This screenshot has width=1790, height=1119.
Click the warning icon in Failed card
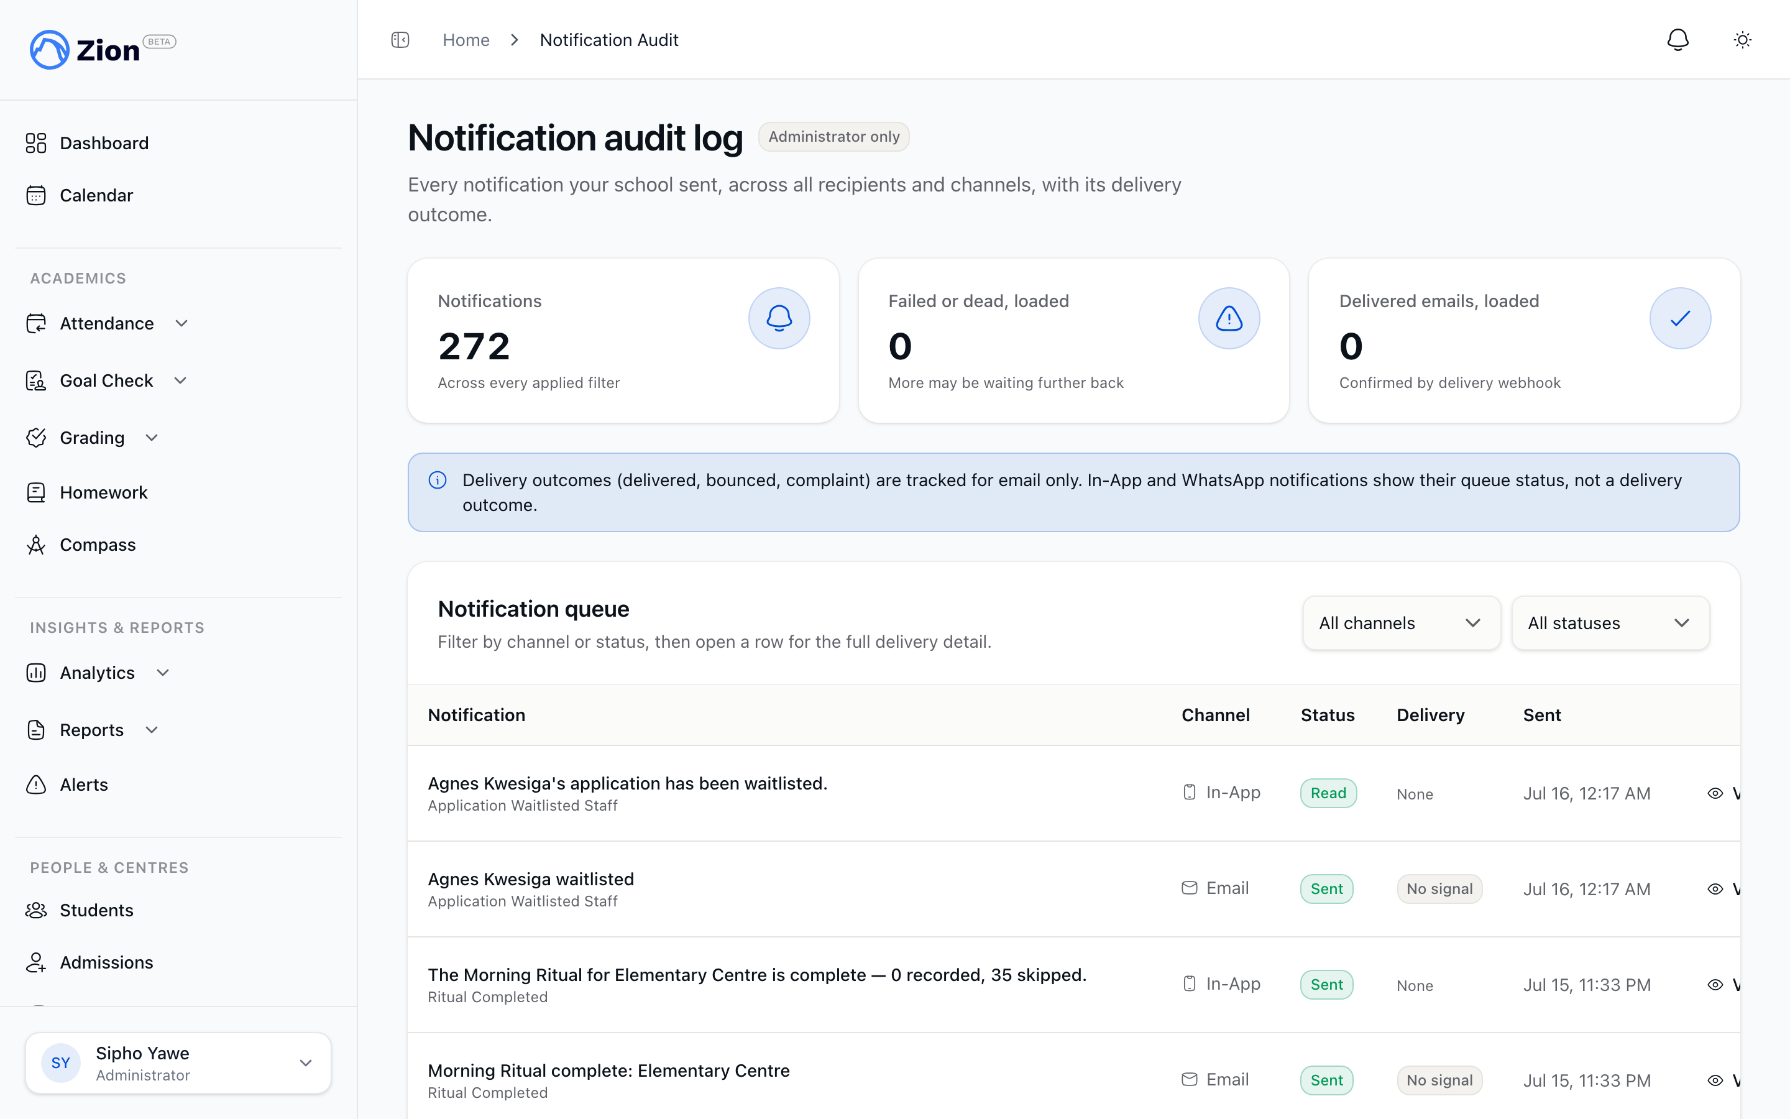point(1229,318)
